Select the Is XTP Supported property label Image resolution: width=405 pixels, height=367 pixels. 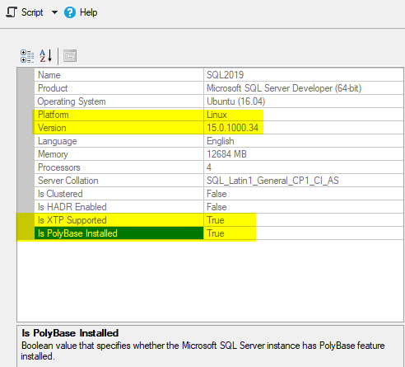pos(72,220)
